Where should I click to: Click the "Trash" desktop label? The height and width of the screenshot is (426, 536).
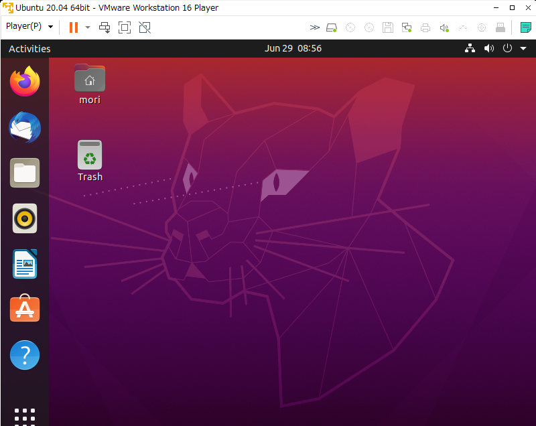90,177
